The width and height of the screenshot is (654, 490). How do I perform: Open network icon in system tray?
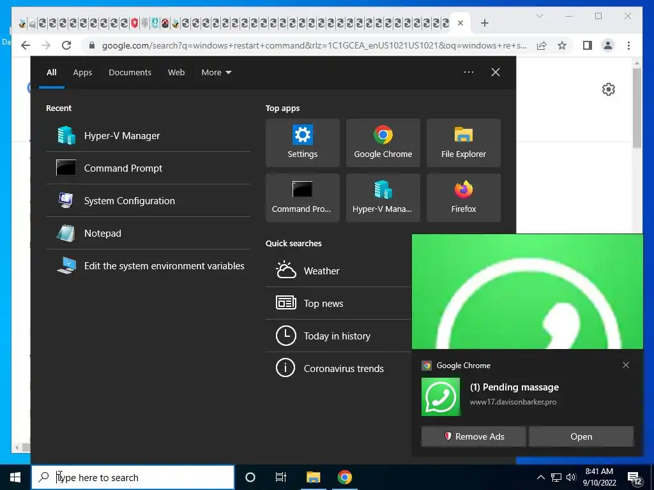pos(556,477)
